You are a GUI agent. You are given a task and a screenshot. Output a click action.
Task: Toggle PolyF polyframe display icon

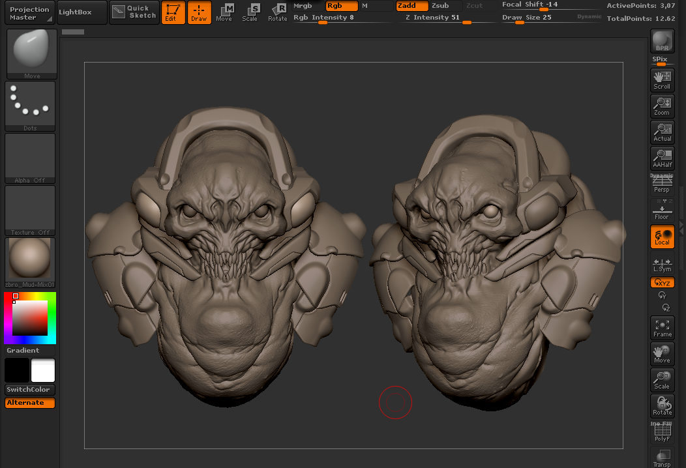(663, 432)
